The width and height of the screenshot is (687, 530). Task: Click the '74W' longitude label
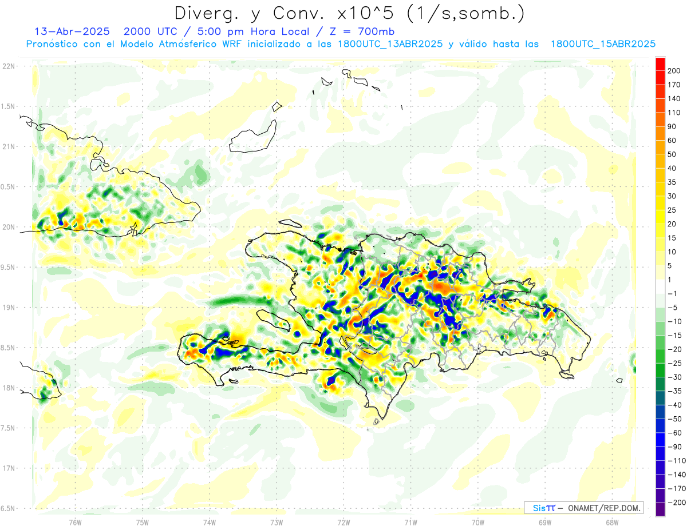pyautogui.click(x=210, y=522)
